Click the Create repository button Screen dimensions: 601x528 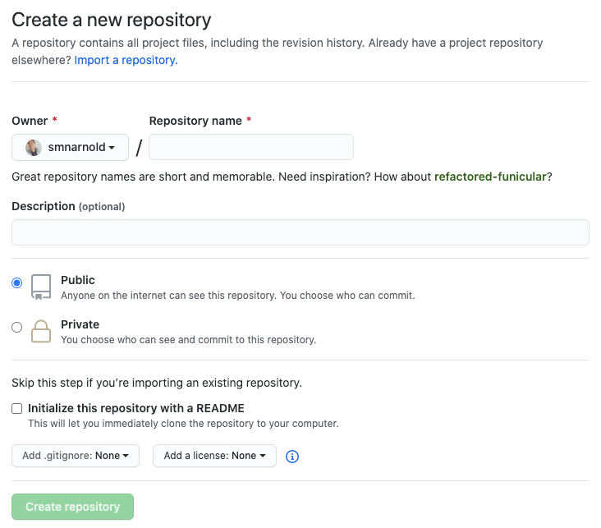(x=72, y=507)
